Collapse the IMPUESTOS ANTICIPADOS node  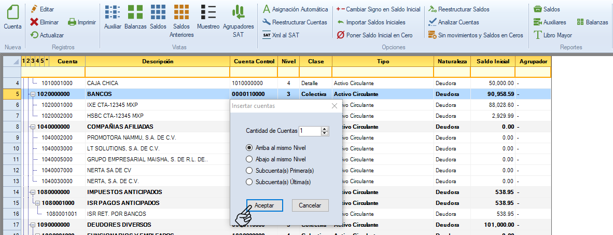(x=33, y=192)
